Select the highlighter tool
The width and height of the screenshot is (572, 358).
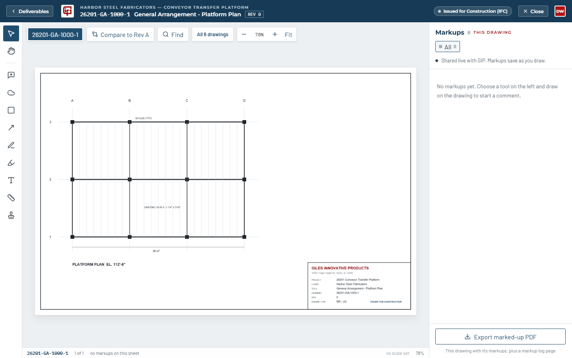[11, 163]
